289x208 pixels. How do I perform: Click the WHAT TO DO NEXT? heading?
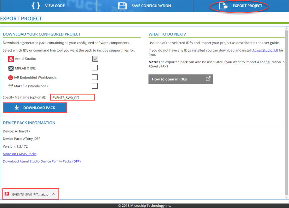pos(167,34)
